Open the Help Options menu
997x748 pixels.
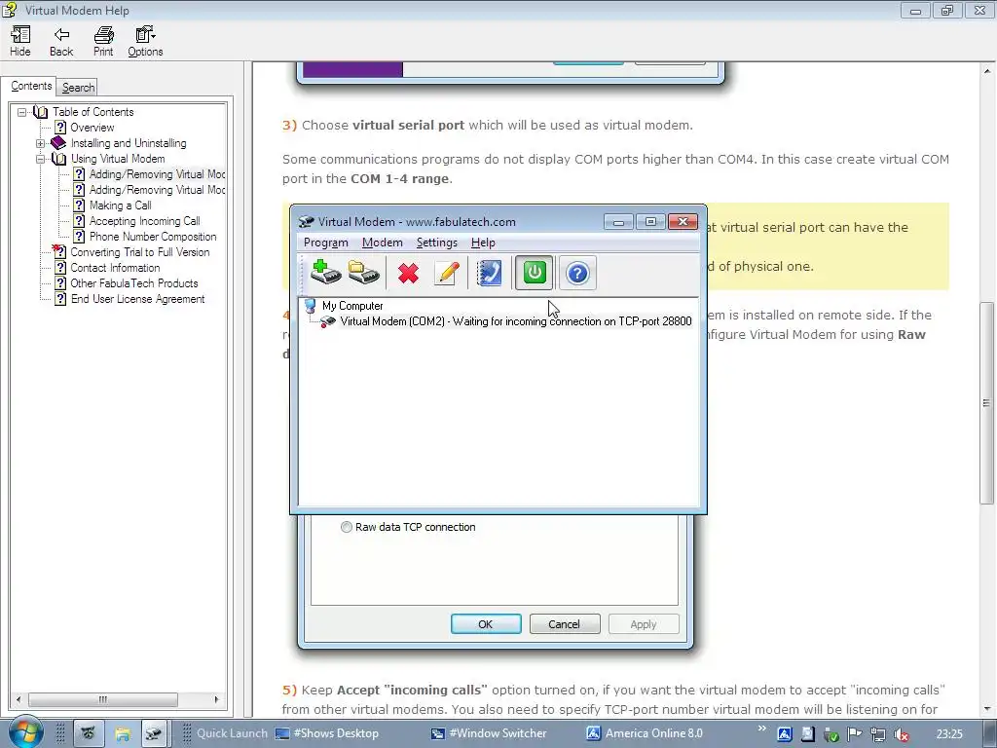(146, 42)
